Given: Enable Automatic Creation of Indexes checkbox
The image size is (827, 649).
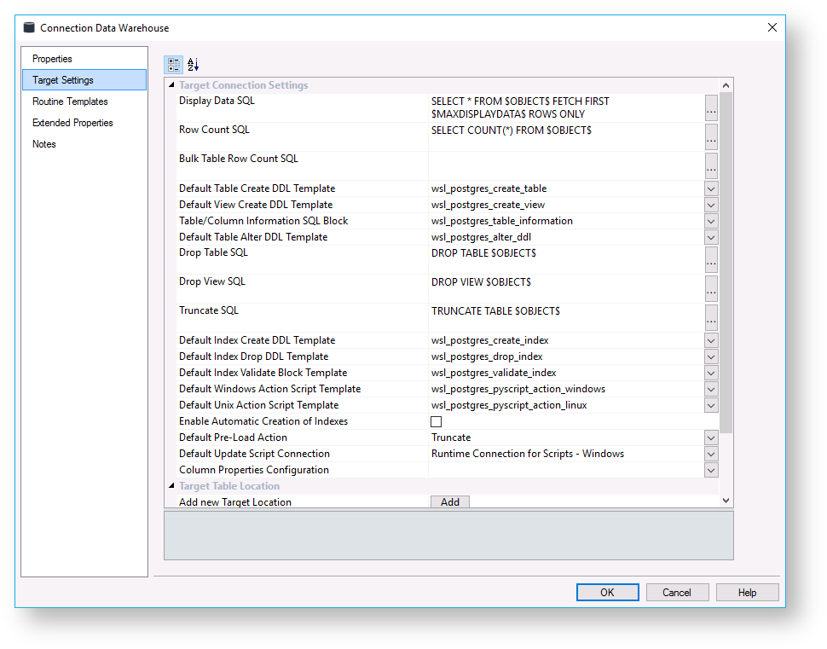Looking at the screenshot, I should [437, 421].
